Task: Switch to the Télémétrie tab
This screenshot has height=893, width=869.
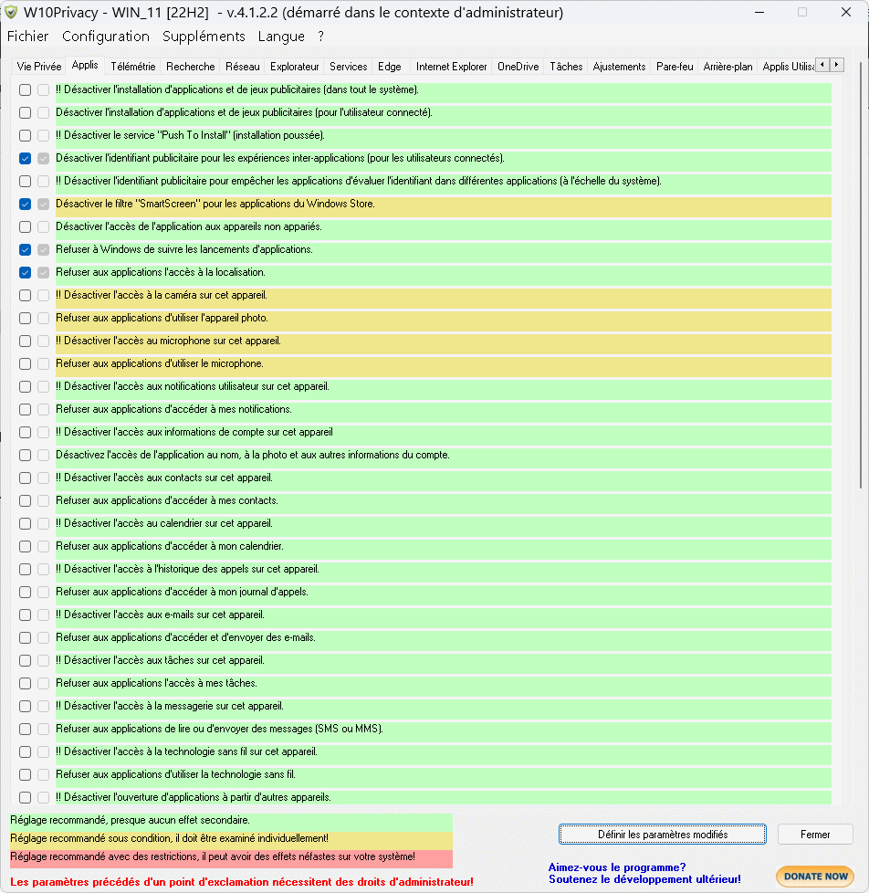Action: pyautogui.click(x=132, y=67)
